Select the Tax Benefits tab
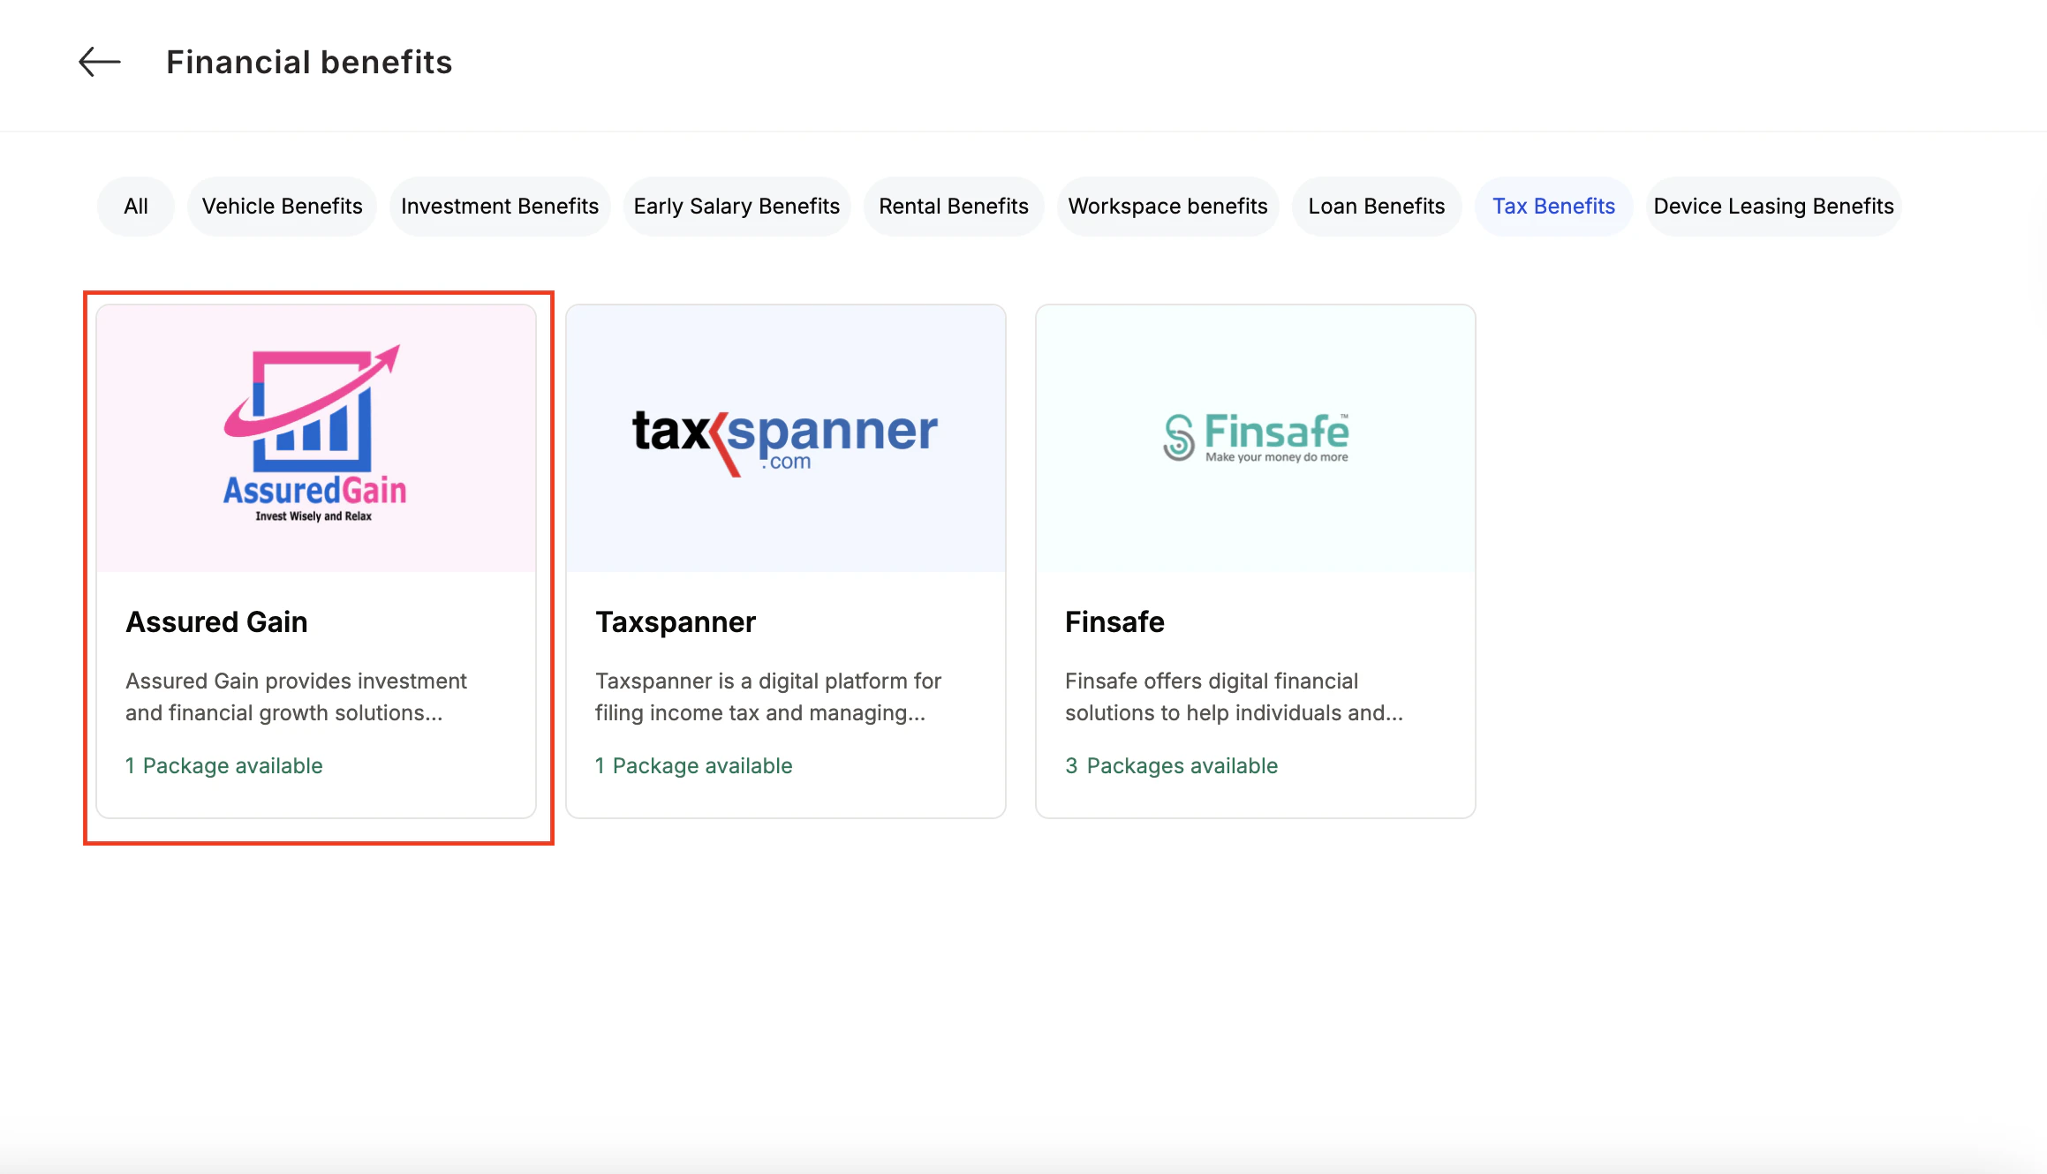Screen dimensions: 2047x1174 point(1553,207)
